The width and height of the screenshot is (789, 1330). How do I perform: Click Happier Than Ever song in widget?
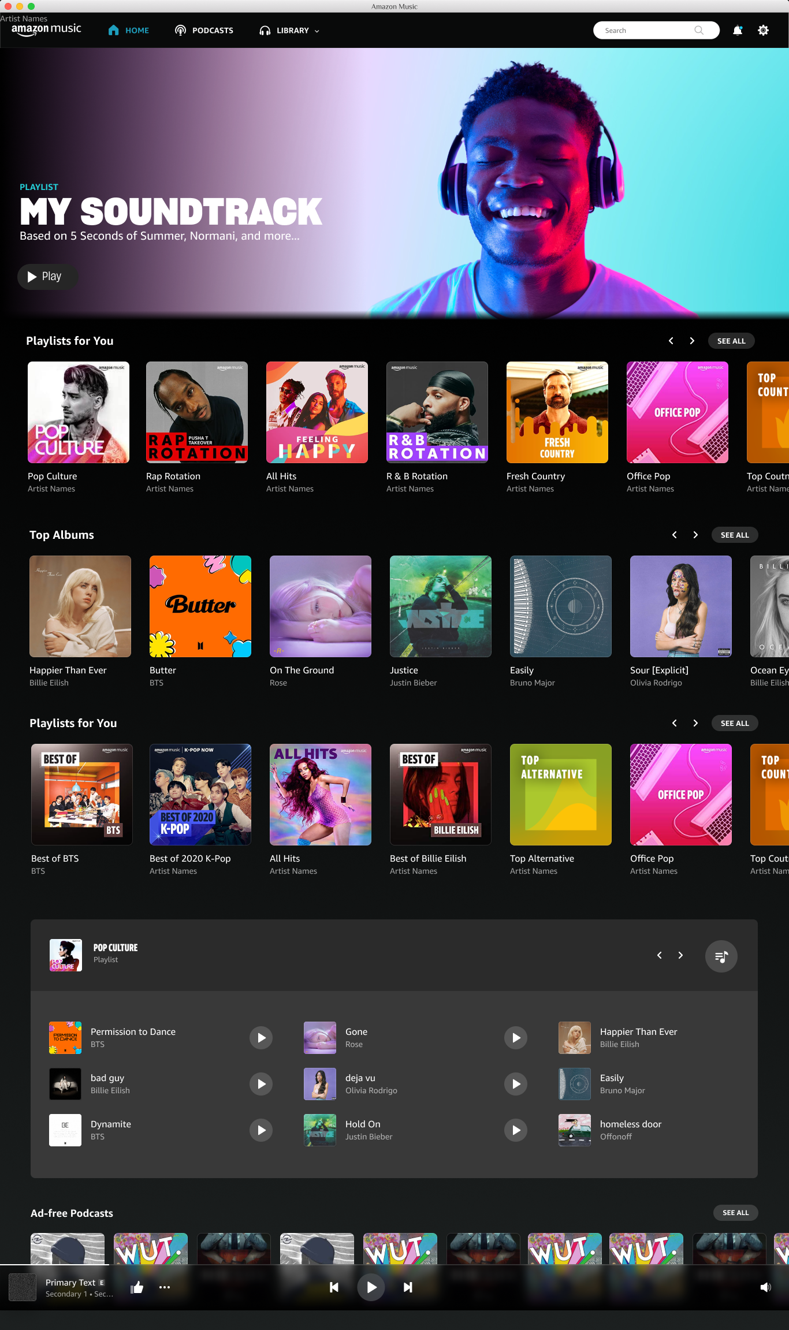pos(639,1031)
